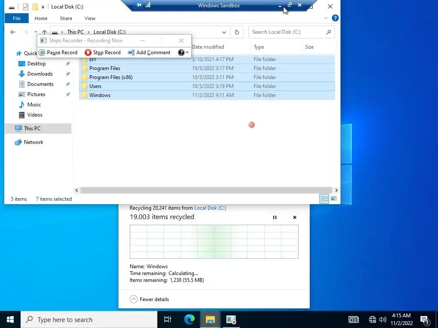The height and width of the screenshot is (328, 438).
Task: Click This PC in address breadcrumb
Action: coord(75,32)
